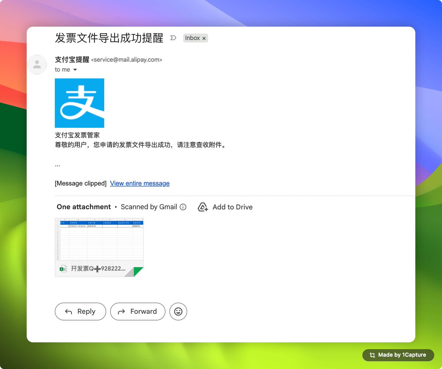Click the email subject 发票文件导出成功提醒
This screenshot has height=369, width=442.
coord(109,38)
